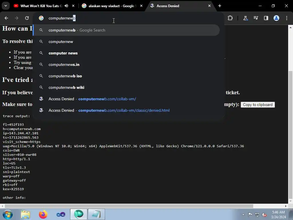Click the address bar with 'computernewb' text

tap(129, 18)
